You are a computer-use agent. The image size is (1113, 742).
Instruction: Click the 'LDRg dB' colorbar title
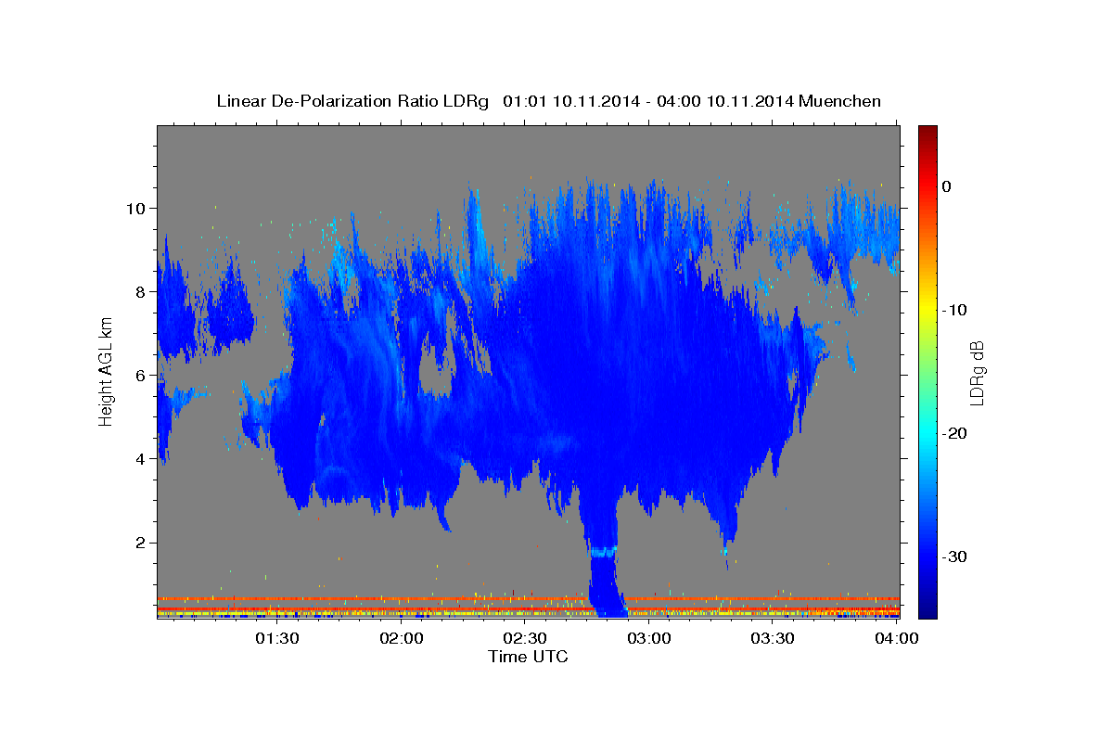(x=977, y=373)
